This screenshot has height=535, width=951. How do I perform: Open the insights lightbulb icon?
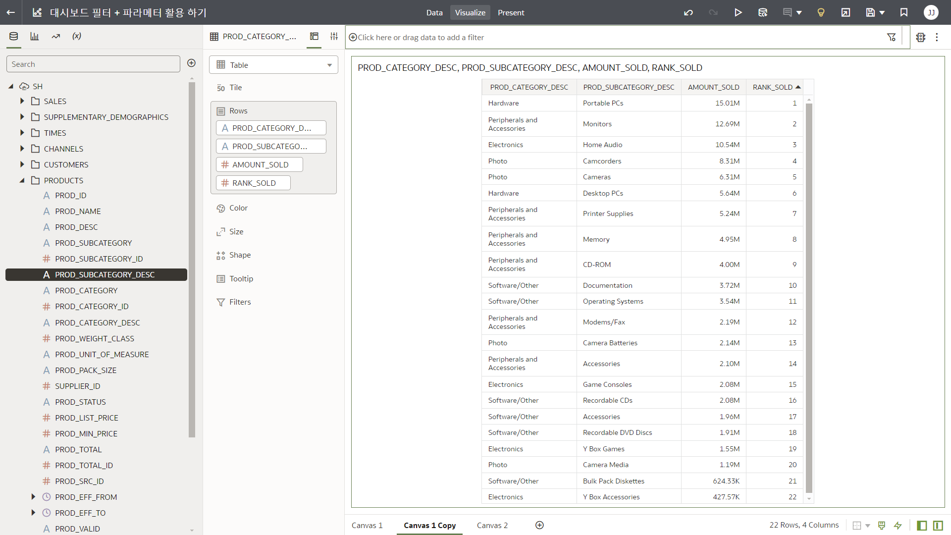[x=821, y=12]
